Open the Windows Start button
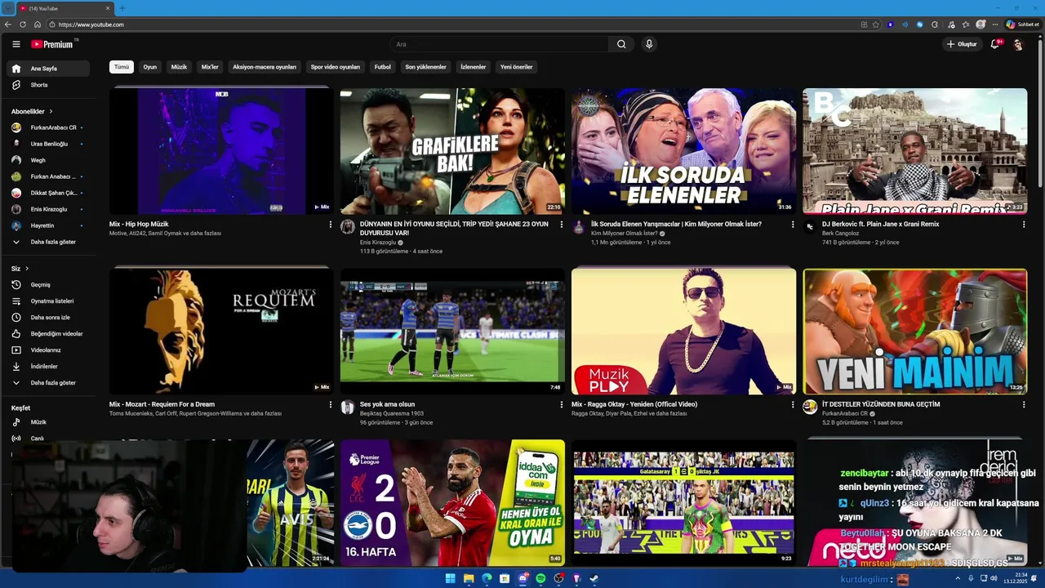 pos(450,579)
